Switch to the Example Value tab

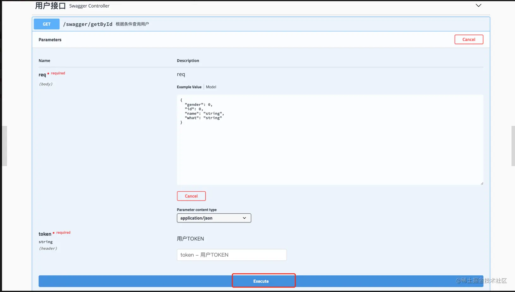189,87
